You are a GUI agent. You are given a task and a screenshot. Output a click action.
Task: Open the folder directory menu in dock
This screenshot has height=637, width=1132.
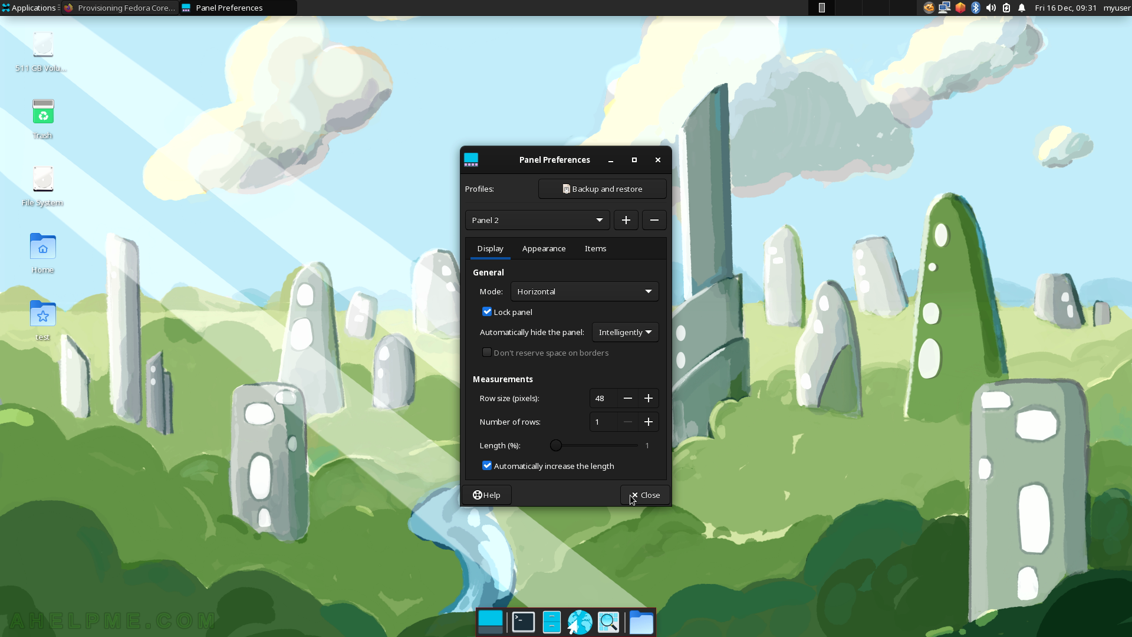[x=641, y=622]
